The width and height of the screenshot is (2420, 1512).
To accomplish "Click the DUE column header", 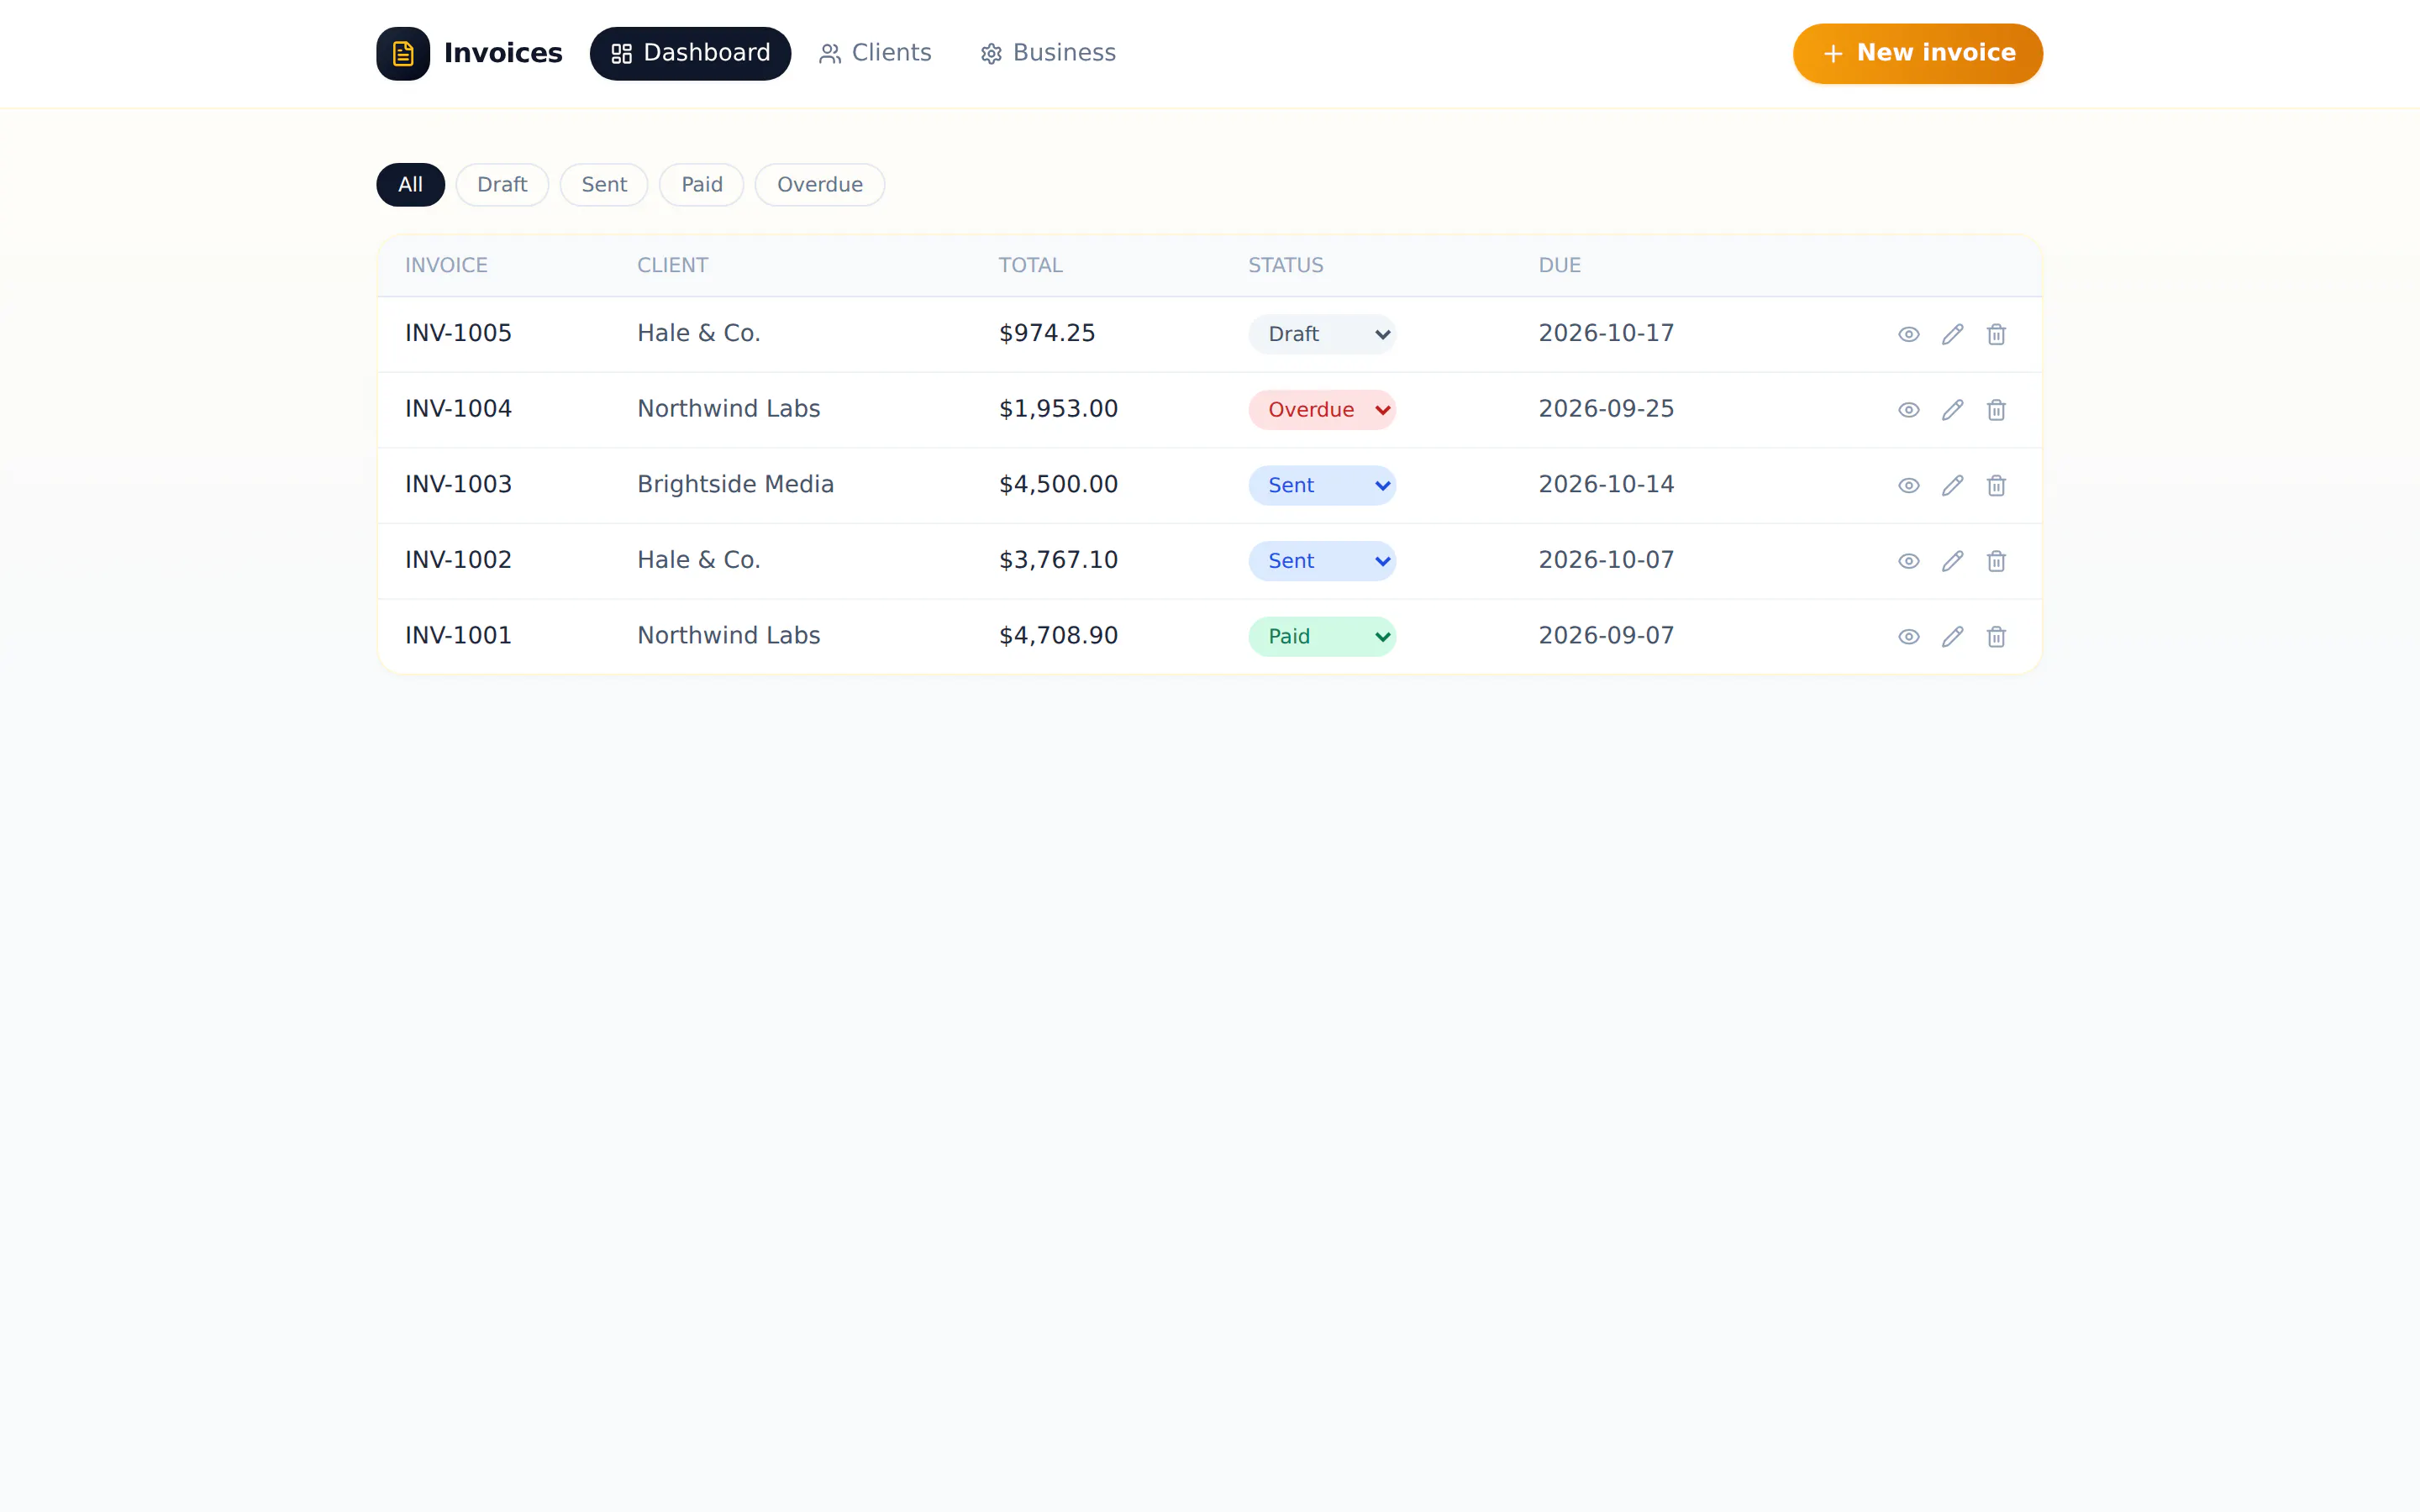I will (x=1559, y=265).
